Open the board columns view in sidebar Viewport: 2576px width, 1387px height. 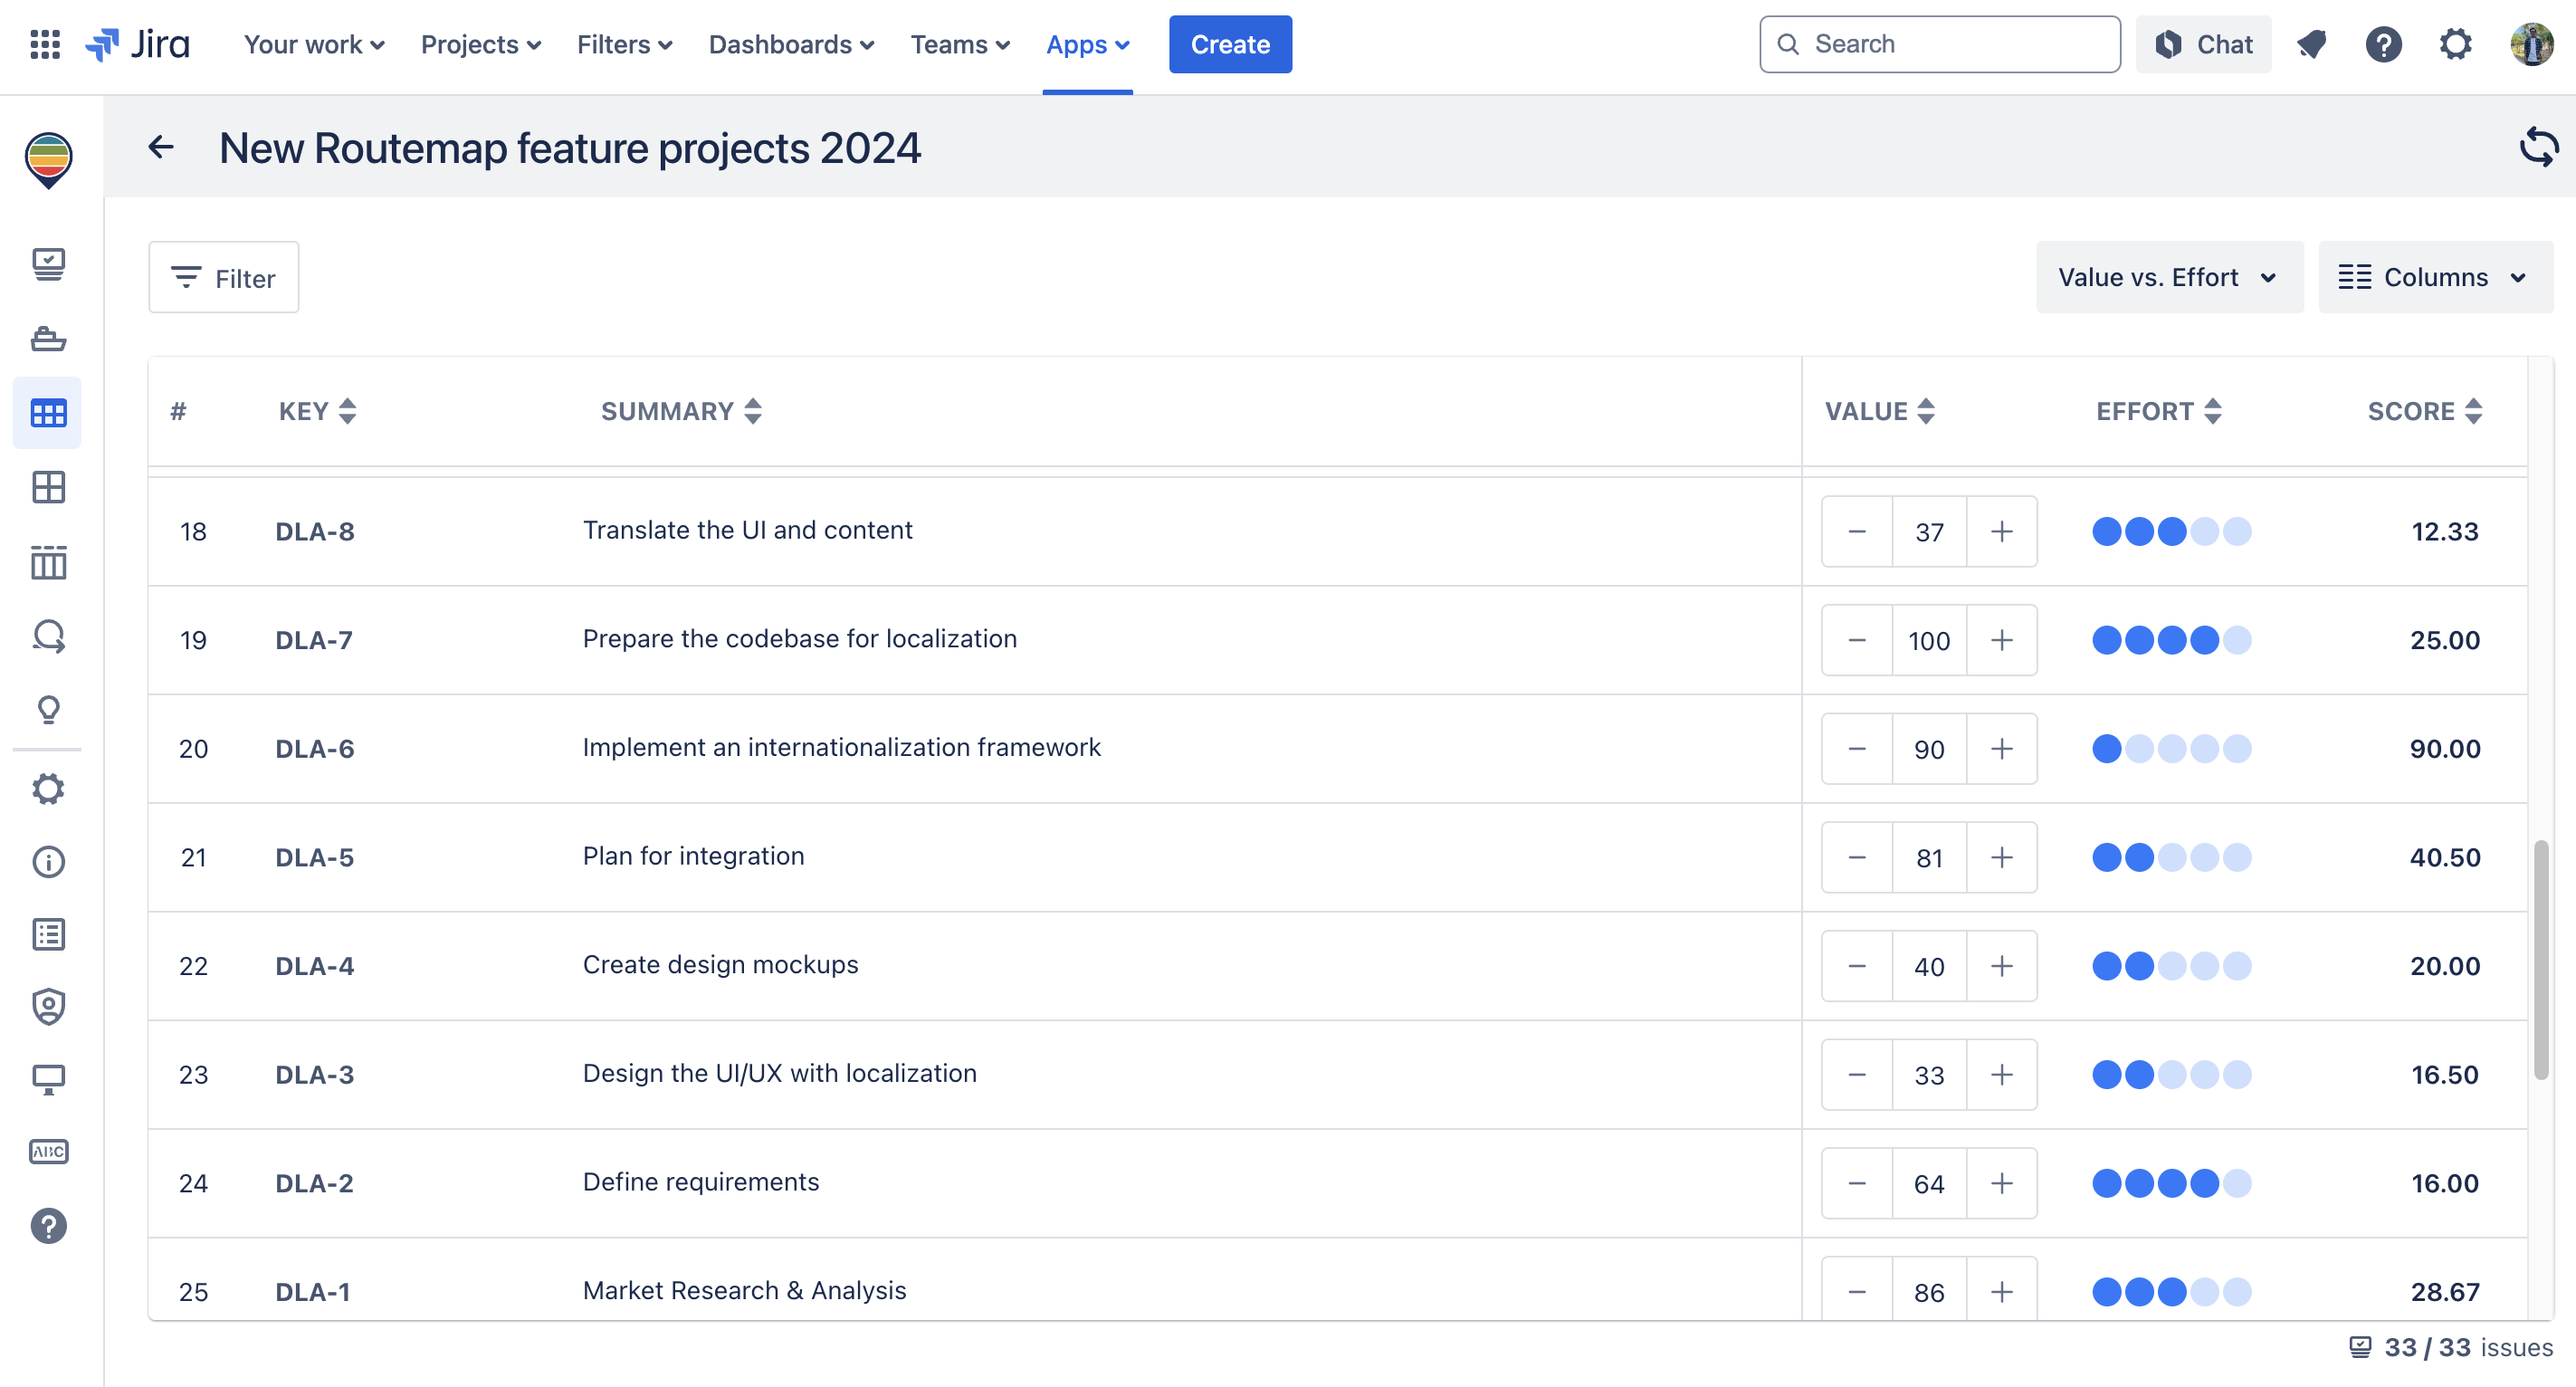pyautogui.click(x=48, y=562)
